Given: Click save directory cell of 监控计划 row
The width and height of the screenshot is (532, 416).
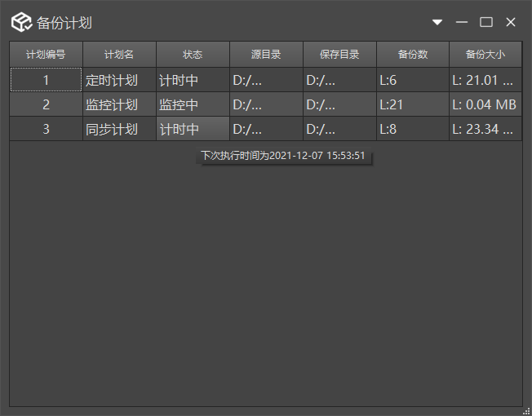Looking at the screenshot, I should pos(339,104).
